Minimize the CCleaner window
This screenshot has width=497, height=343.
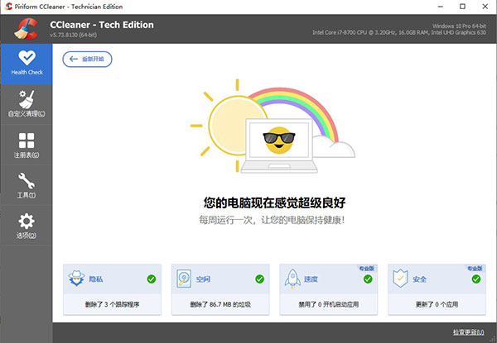point(441,7)
